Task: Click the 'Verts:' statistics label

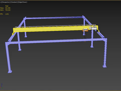Action: tap(2, 10)
